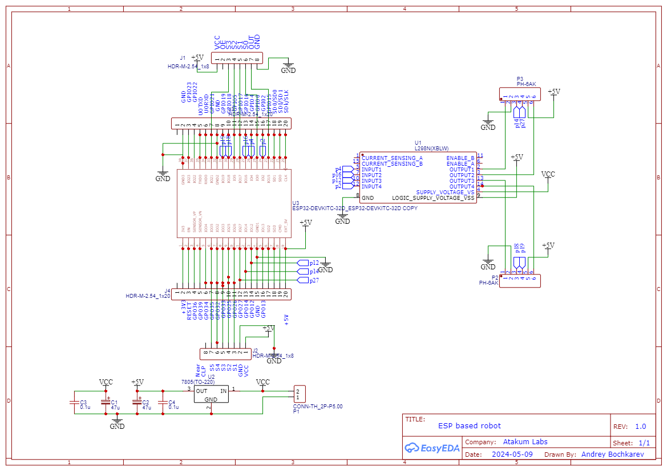Select the TITLE: field label
The image size is (667, 471).
415,419
